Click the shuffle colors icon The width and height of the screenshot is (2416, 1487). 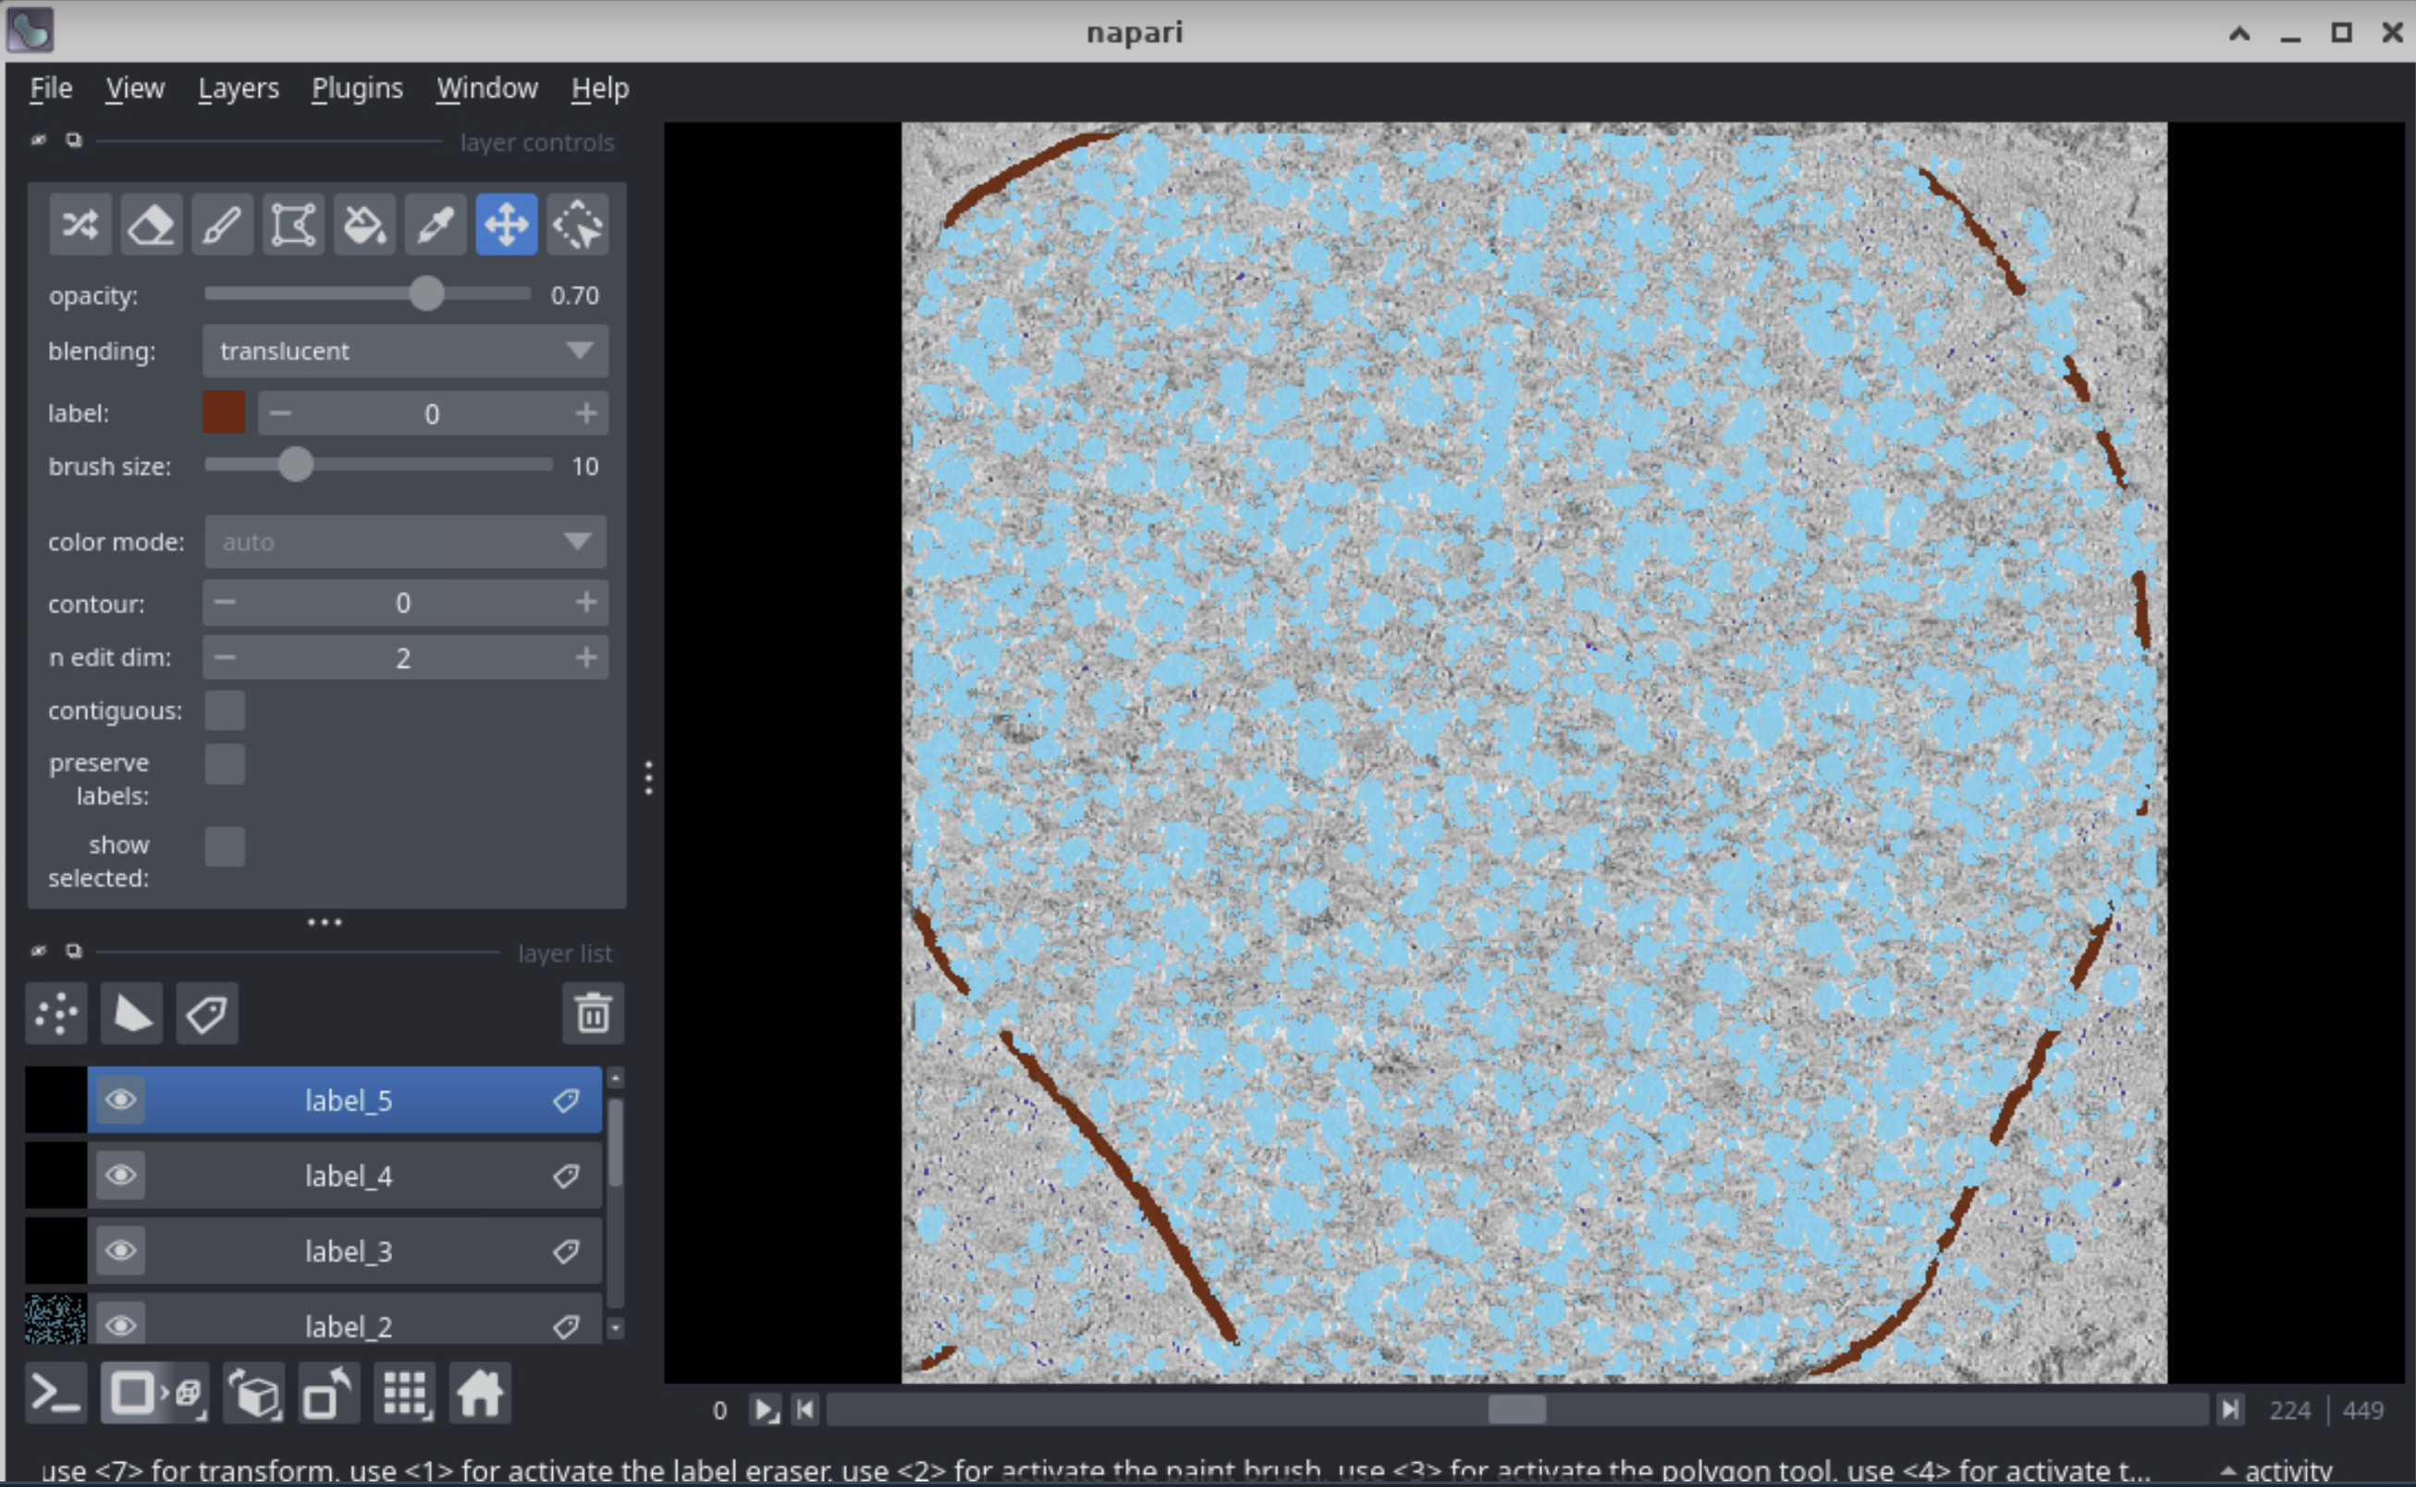80,226
